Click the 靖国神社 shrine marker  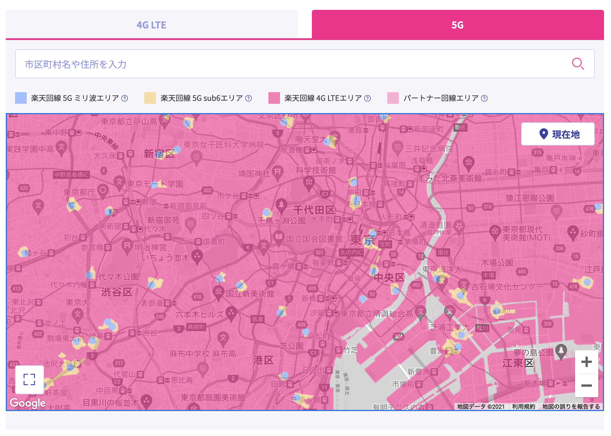tap(277, 173)
